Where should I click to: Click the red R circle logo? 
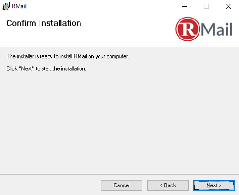coord(188,29)
